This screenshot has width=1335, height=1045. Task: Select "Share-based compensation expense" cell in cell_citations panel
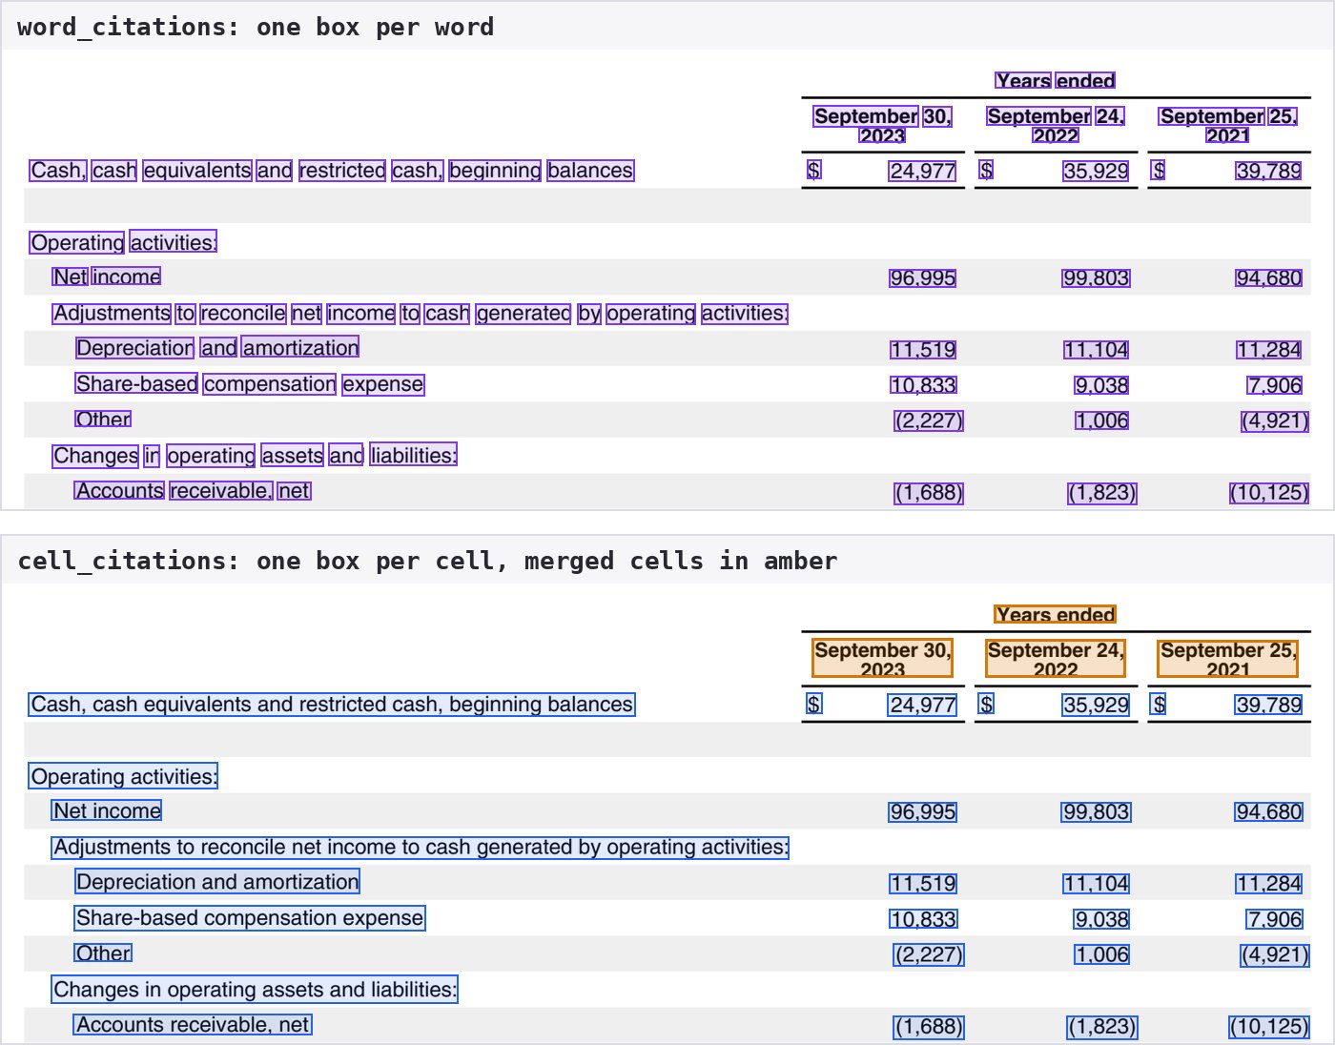(250, 918)
